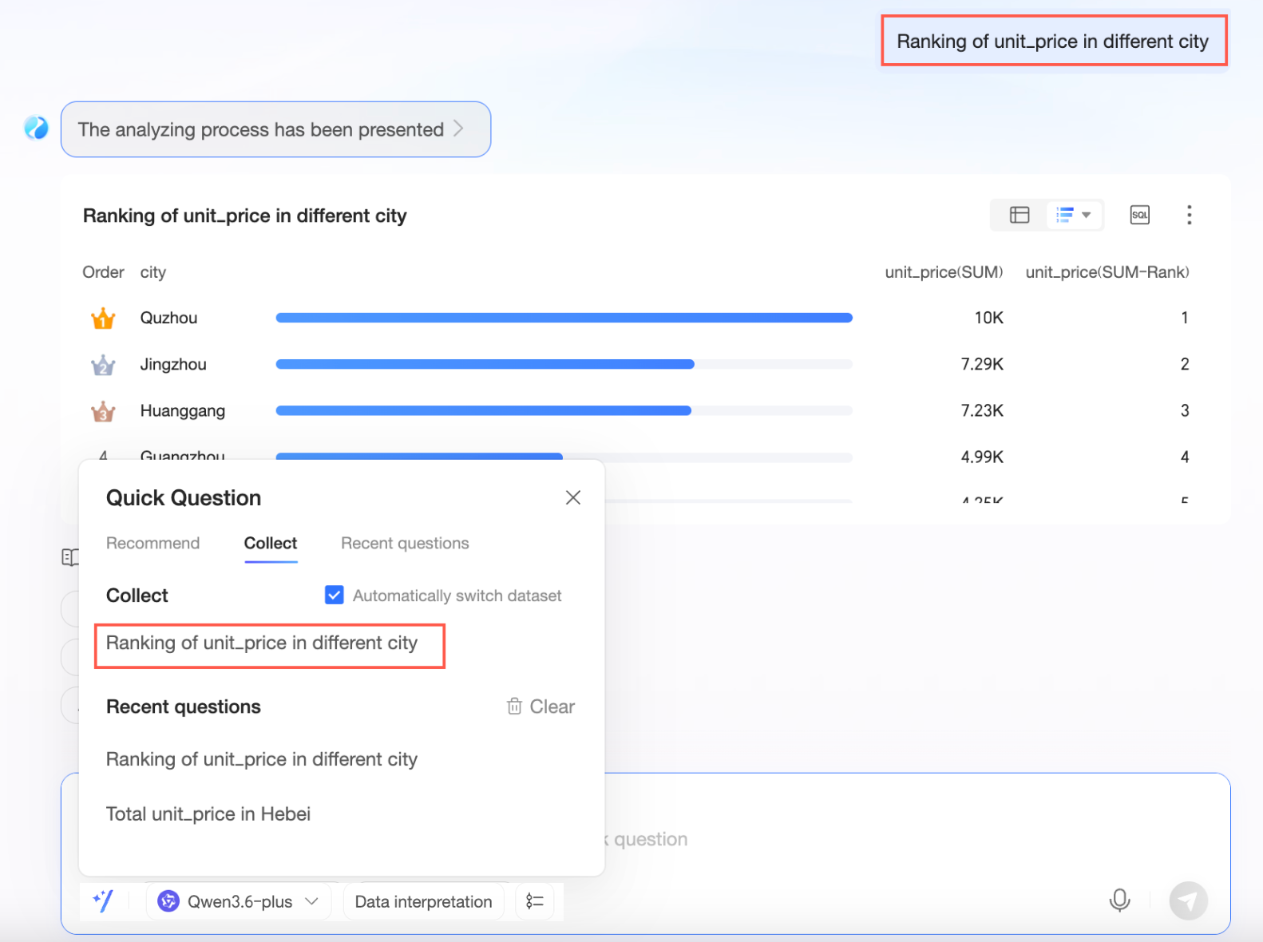Select the Collect tab
Image resolution: width=1263 pixels, height=942 pixels.
click(271, 543)
